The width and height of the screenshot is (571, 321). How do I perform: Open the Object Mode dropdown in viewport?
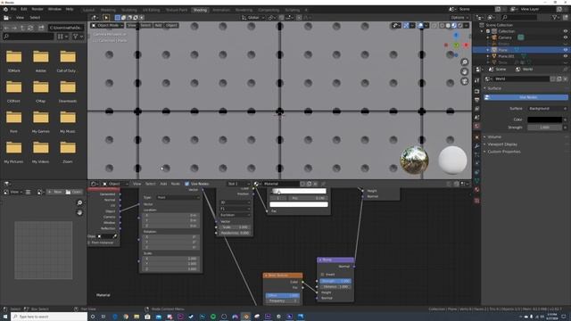point(107,26)
